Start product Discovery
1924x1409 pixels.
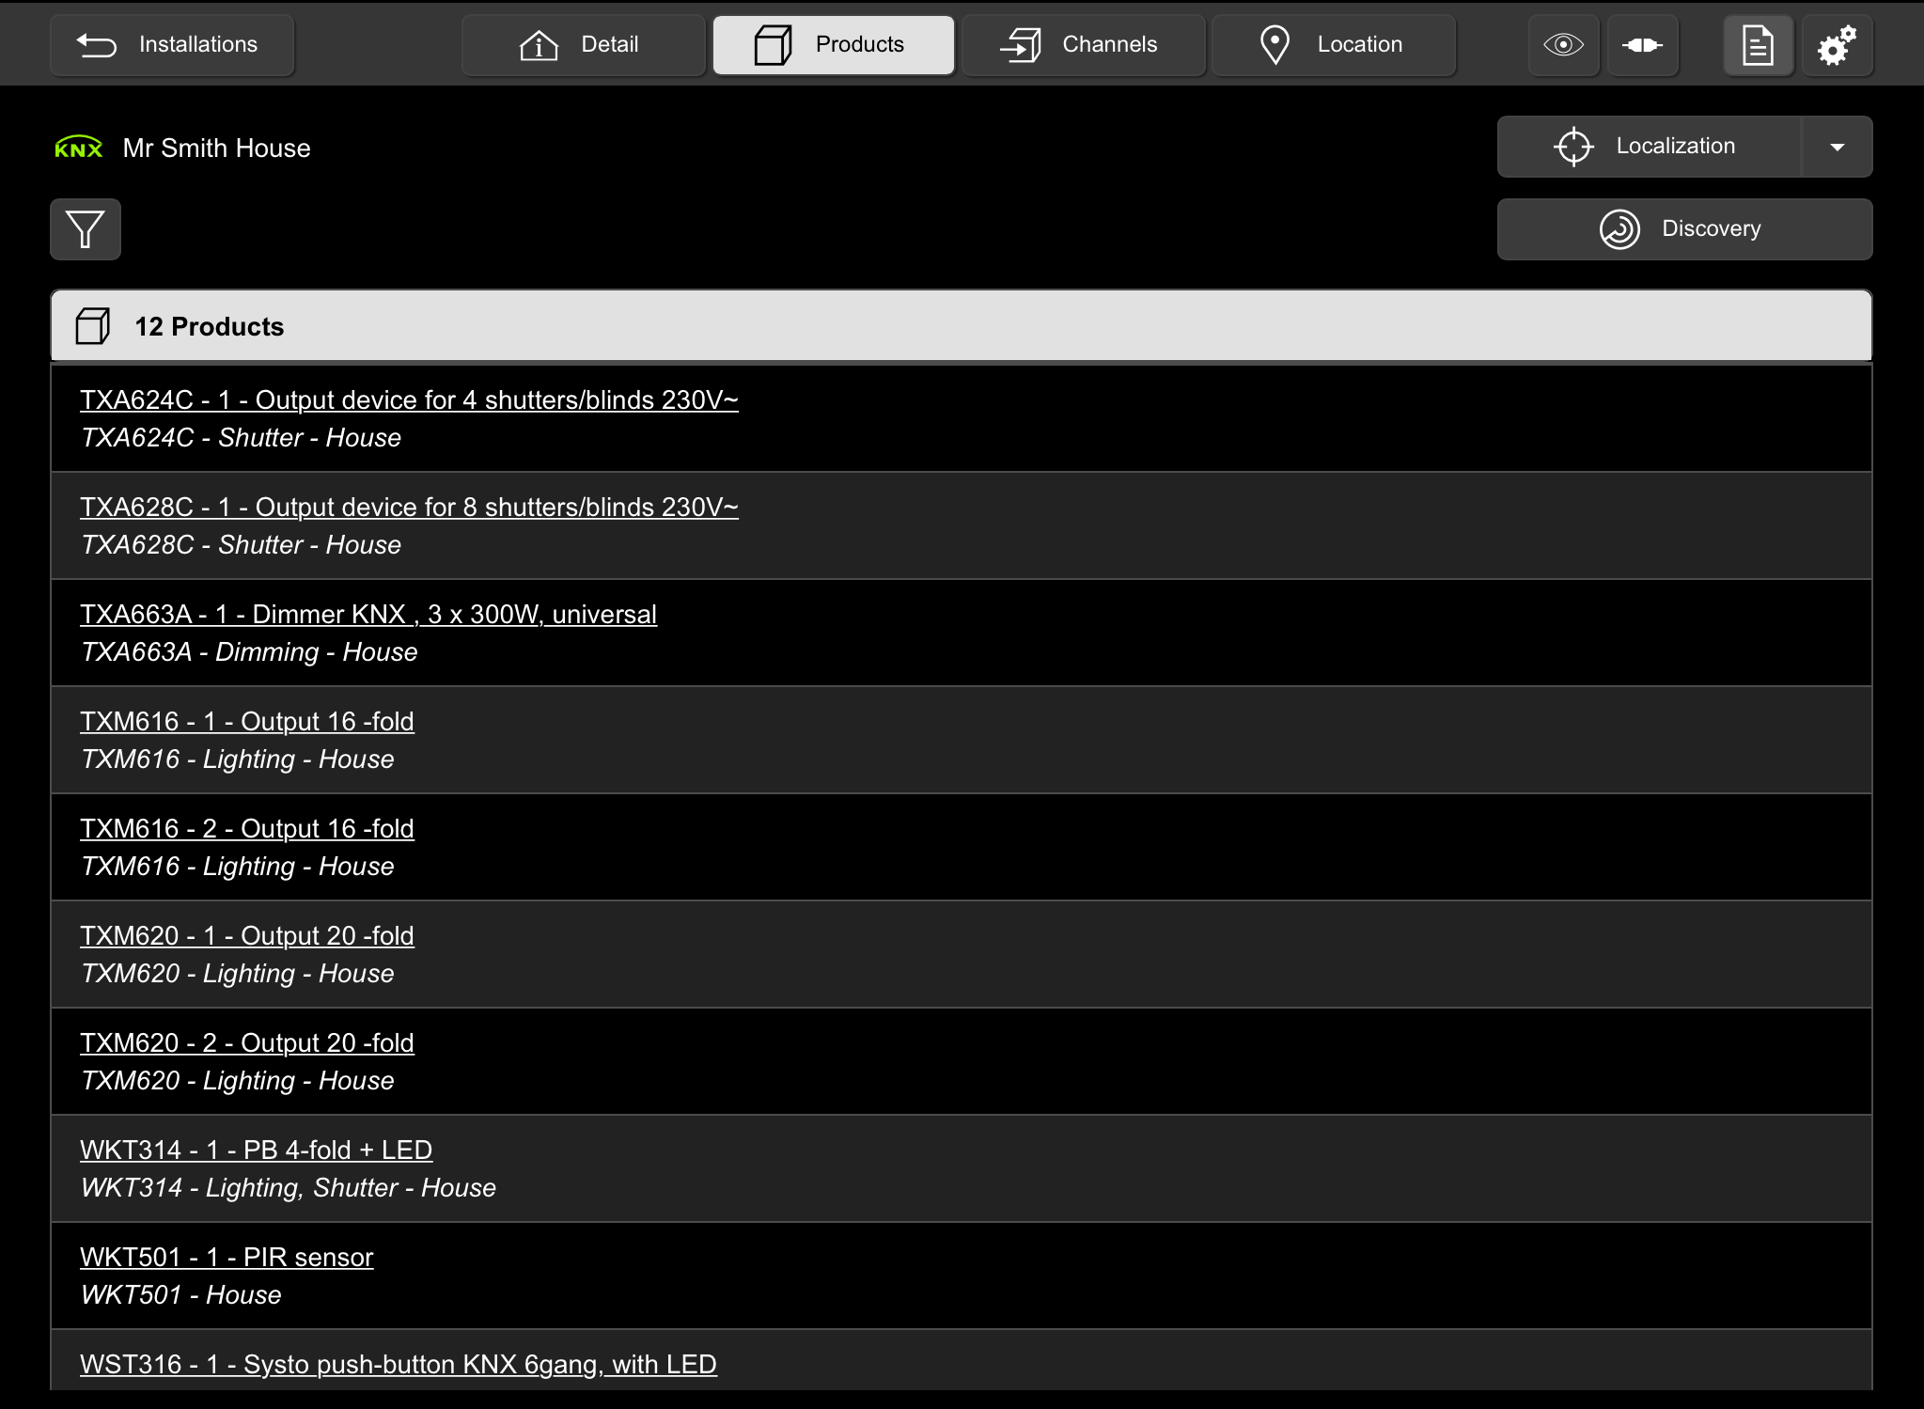tap(1684, 228)
